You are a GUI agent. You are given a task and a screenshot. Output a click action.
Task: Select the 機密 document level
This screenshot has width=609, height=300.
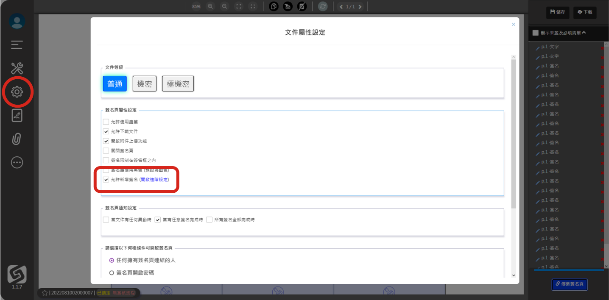(x=145, y=84)
